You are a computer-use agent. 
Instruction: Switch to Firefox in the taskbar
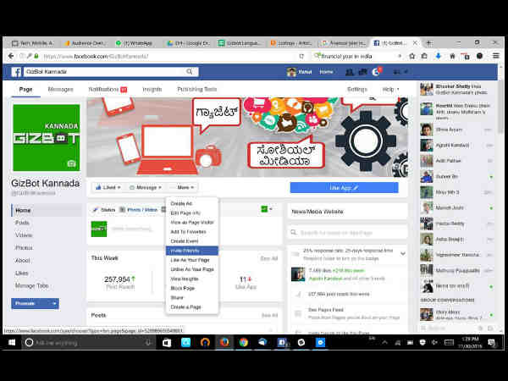(224, 342)
